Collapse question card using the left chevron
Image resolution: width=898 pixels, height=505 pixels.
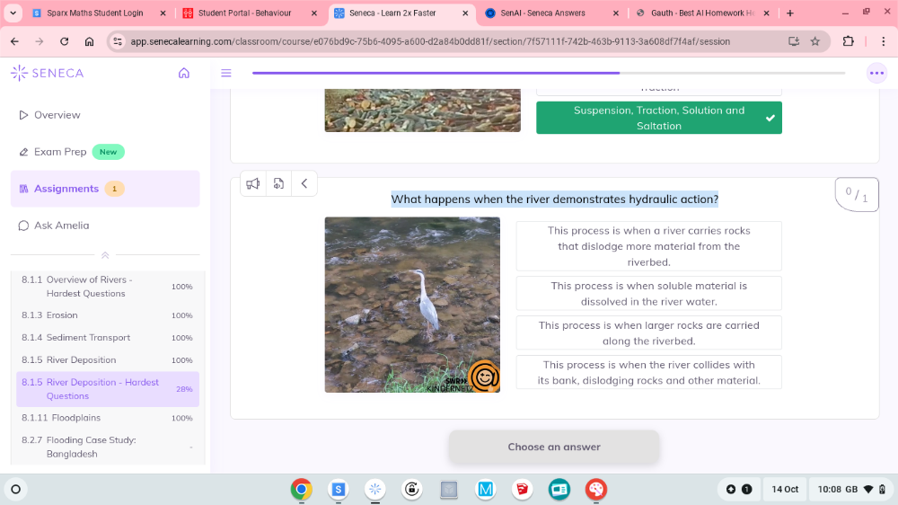click(304, 183)
